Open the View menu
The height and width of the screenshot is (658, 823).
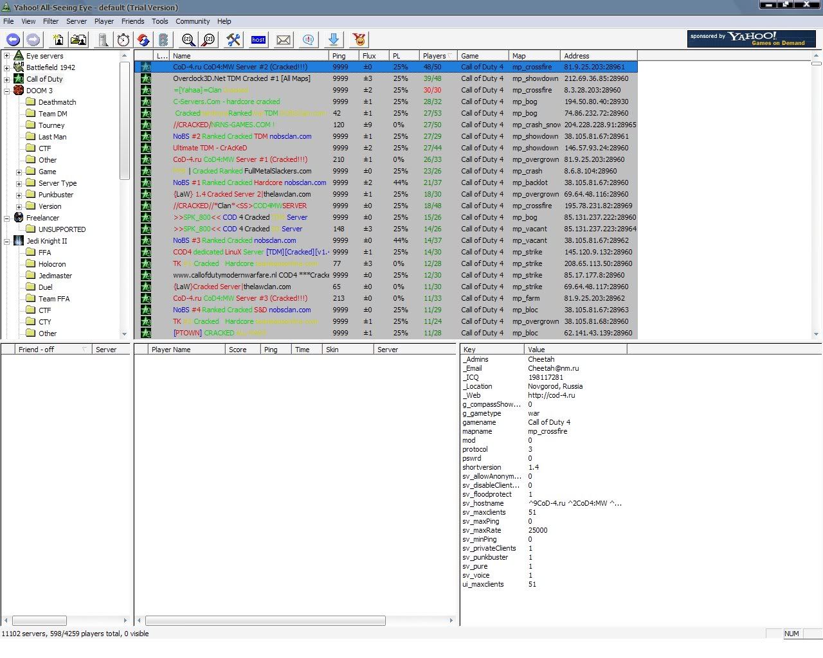point(29,21)
